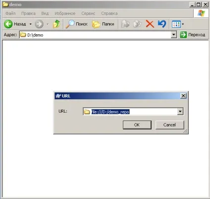Open the Сервис menu
This screenshot has height=199, width=210.
pos(88,13)
